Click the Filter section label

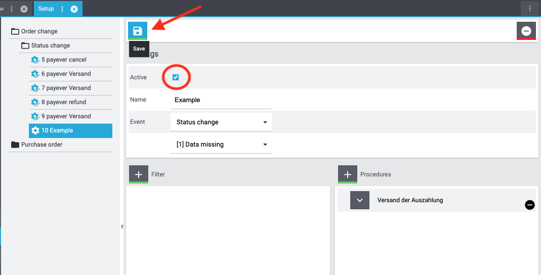(158, 174)
